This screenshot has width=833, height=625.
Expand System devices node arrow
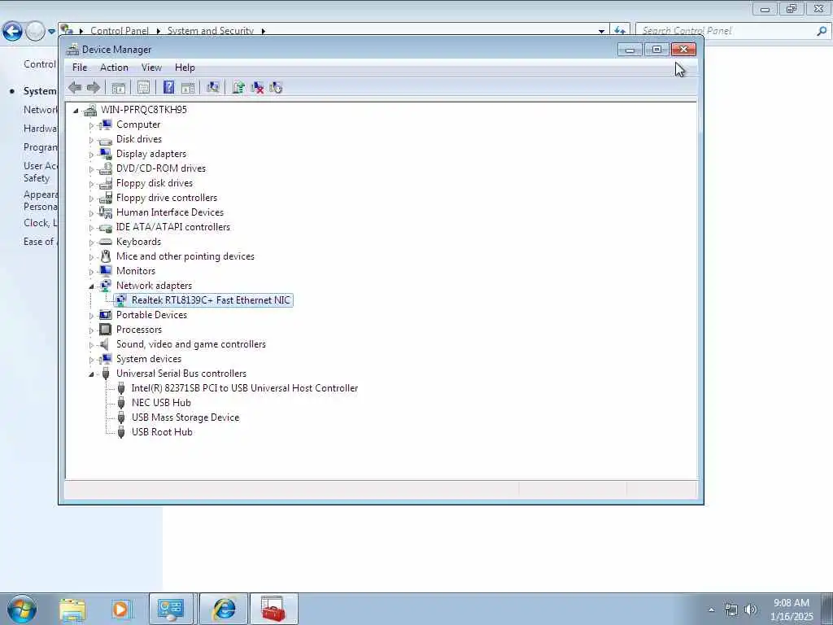[91, 360]
